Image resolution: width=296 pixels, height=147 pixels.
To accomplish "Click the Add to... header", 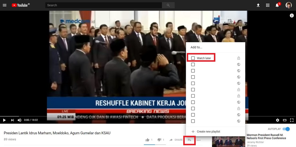I will [196, 47].
